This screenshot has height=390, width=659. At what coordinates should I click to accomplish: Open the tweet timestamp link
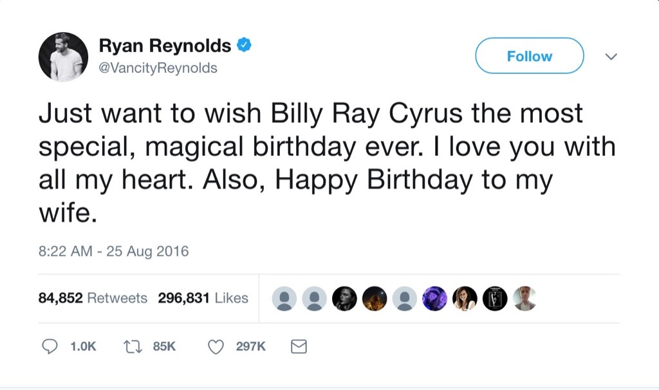tap(113, 251)
